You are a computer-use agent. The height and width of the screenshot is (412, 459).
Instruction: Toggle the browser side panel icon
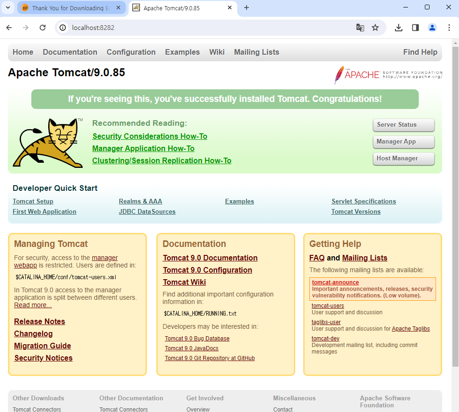415,28
